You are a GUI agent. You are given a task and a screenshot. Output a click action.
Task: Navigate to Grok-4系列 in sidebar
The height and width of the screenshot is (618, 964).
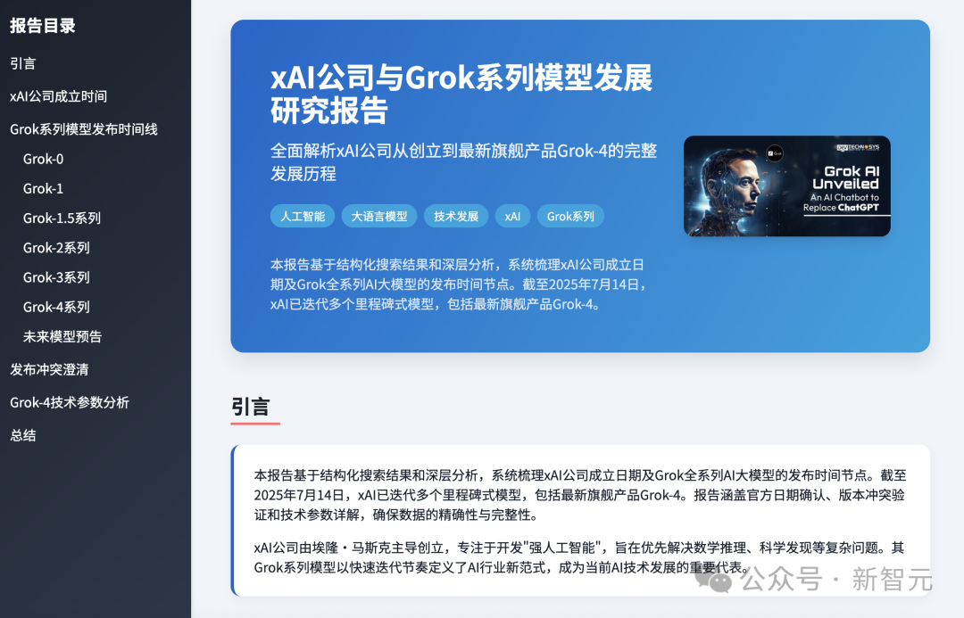(x=56, y=307)
